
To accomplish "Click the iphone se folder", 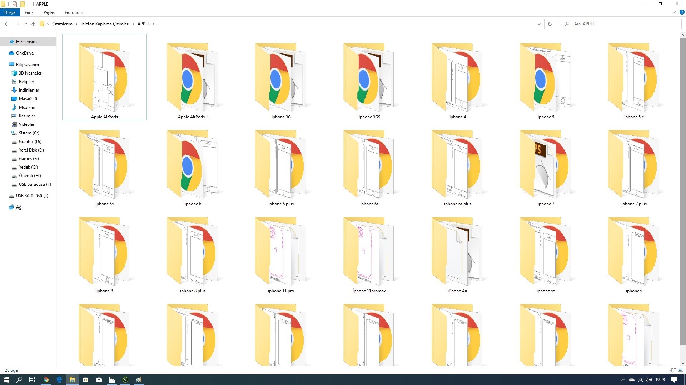I will point(546,251).
